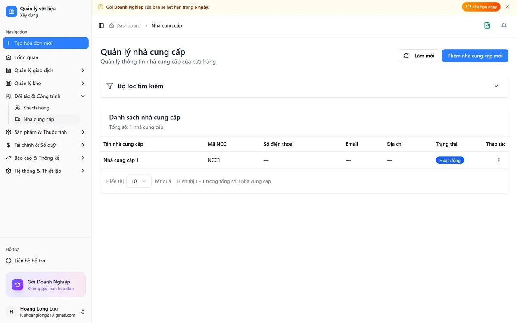
Task: Dismiss the expiry banner with X
Action: [507, 7]
